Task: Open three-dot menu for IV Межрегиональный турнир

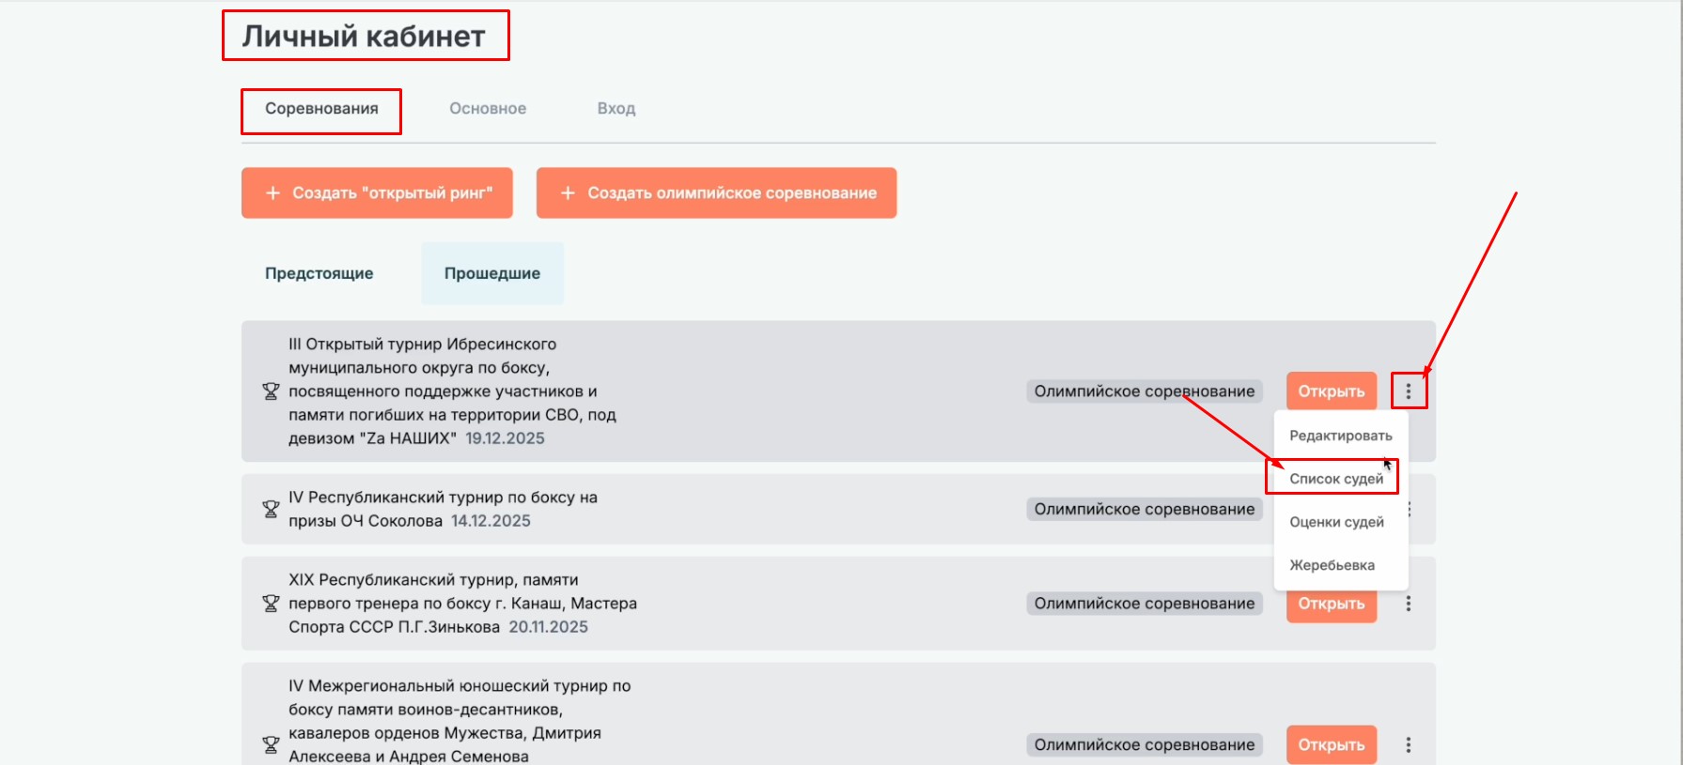Action: click(x=1408, y=744)
